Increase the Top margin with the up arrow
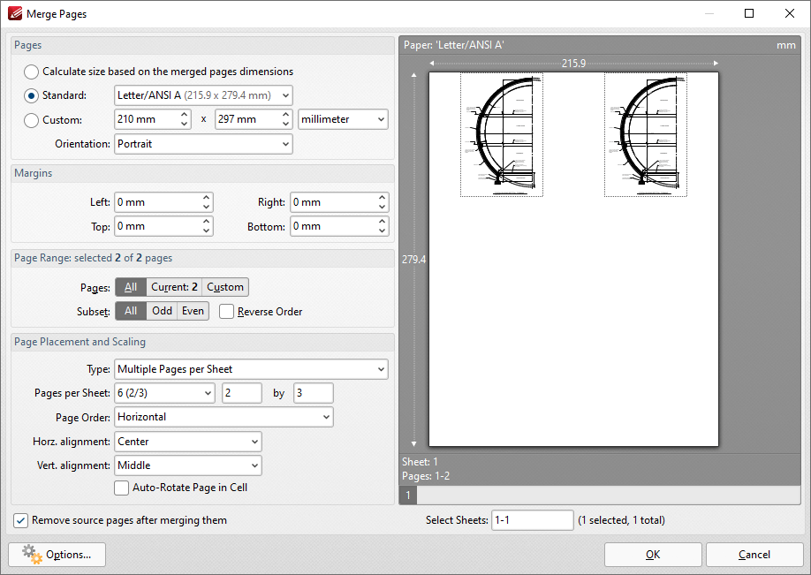This screenshot has width=811, height=575. (207, 221)
